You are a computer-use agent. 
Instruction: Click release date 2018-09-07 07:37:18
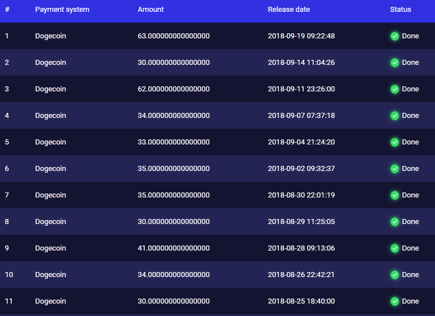pos(301,115)
